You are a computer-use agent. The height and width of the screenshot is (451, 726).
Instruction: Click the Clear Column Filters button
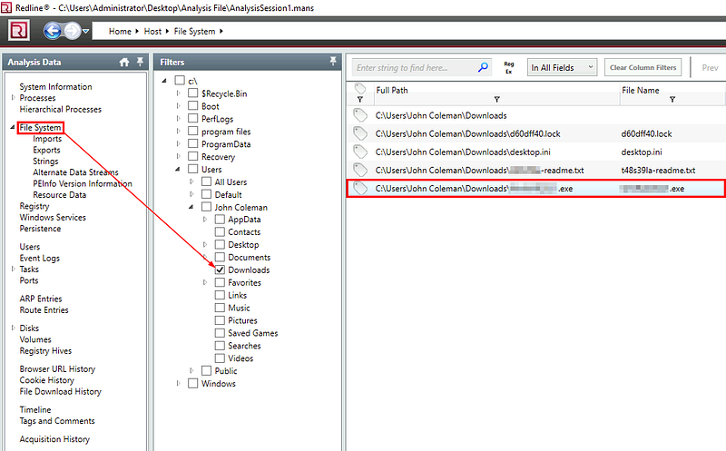point(643,67)
